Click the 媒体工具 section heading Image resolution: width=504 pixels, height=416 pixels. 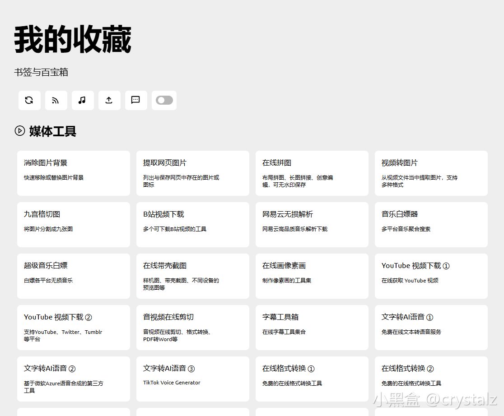click(53, 131)
